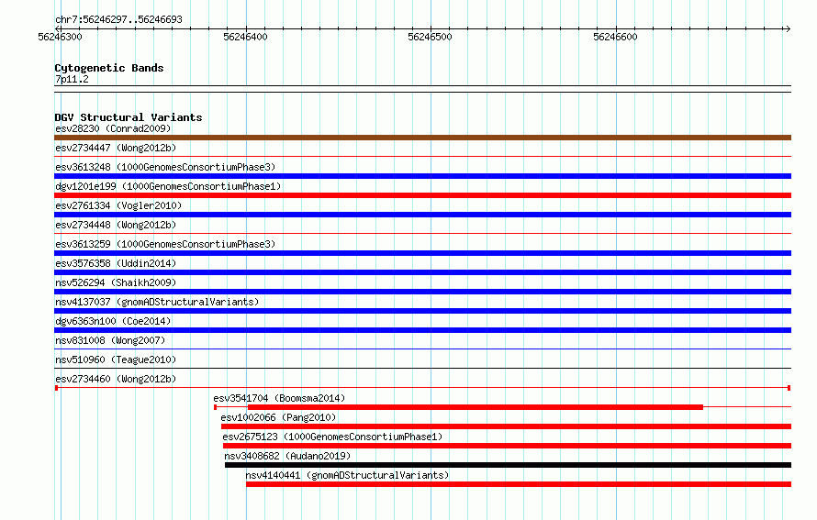Select the blue bar under dgv6363n100
This screenshot has width=817, height=520.
(422, 330)
